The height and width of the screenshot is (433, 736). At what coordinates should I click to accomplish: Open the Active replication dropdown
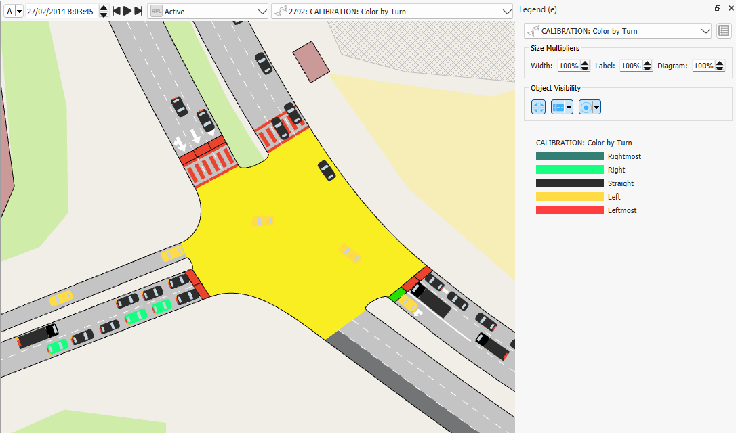point(262,11)
